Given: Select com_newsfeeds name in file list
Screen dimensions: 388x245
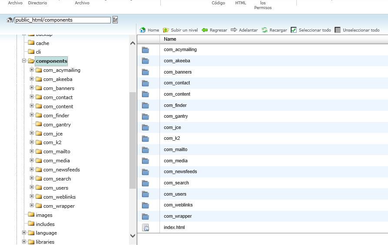Looking at the screenshot, I should (180, 171).
